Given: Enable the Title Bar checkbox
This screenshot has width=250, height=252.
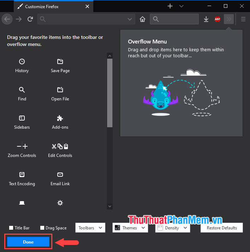Looking at the screenshot, I should [11, 228].
